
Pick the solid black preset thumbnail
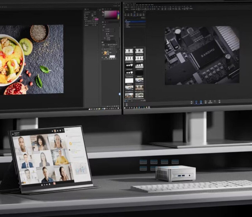139,73
